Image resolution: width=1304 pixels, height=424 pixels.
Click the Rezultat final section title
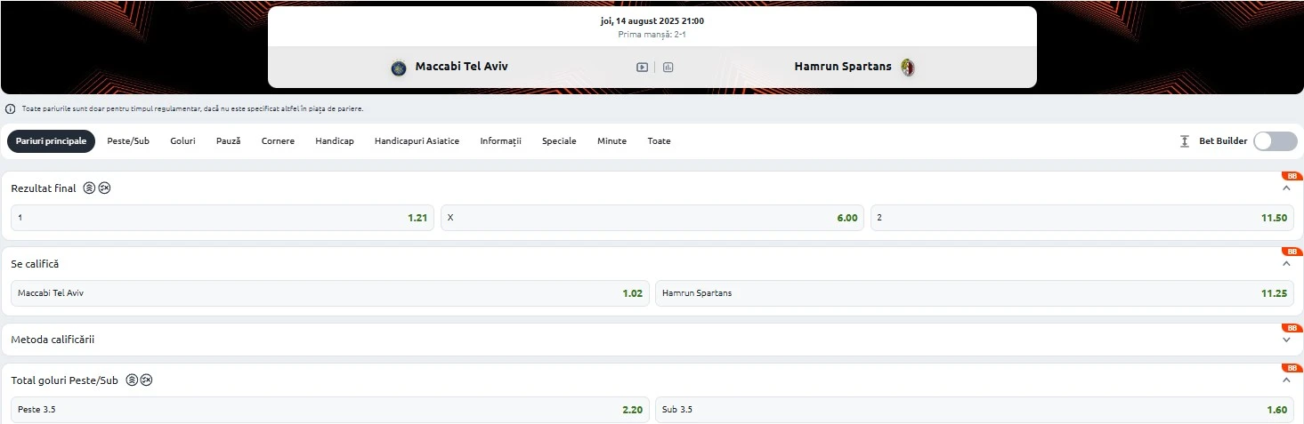point(44,188)
